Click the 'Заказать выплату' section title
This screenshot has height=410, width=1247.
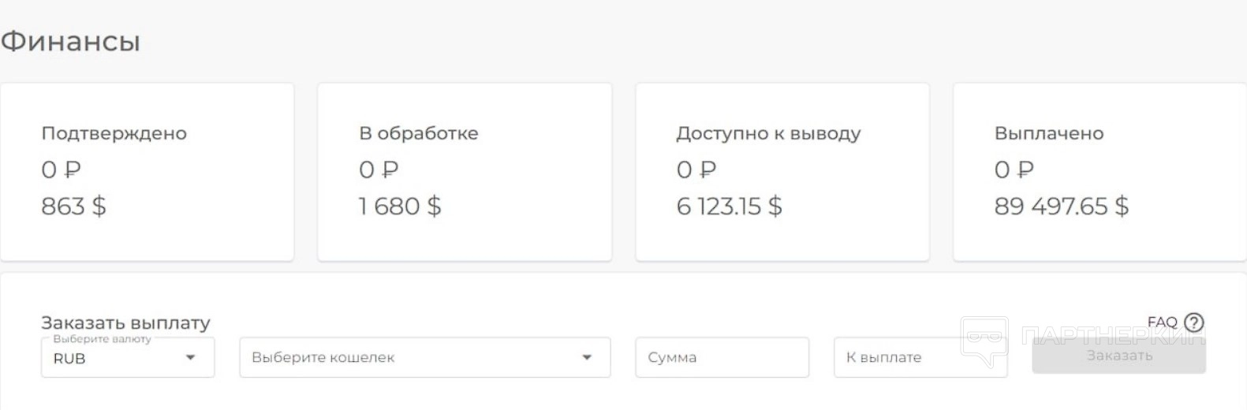[x=125, y=322]
